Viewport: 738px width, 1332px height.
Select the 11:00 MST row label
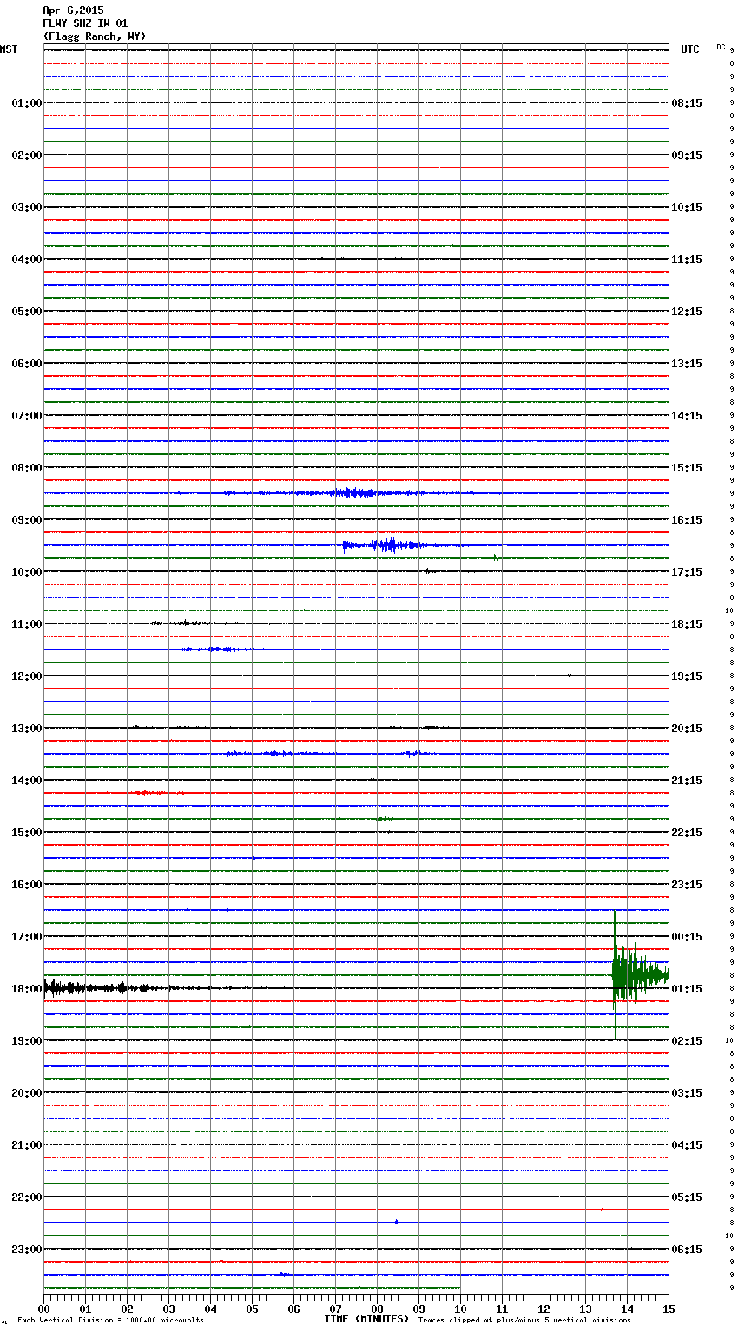click(x=27, y=624)
